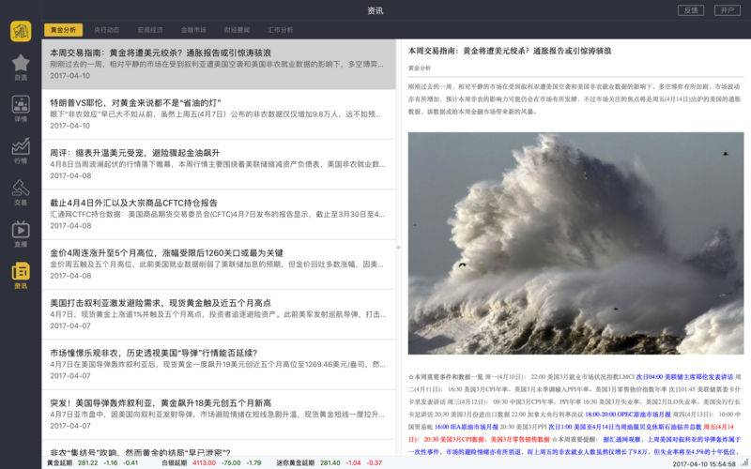The height and width of the screenshot is (469, 751).
Task: Open article 截止4月4日外汇以及大宗商品CFTC持仓报告
Action: pos(219,215)
